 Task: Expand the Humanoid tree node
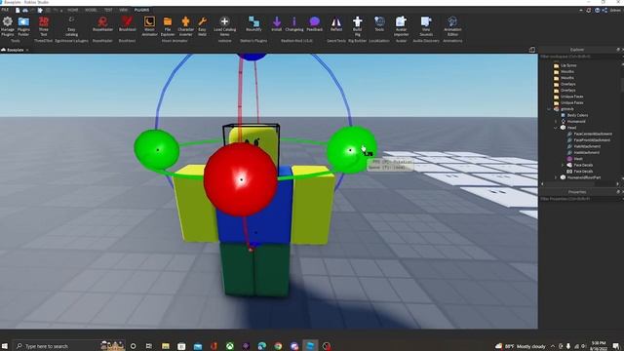click(556, 121)
